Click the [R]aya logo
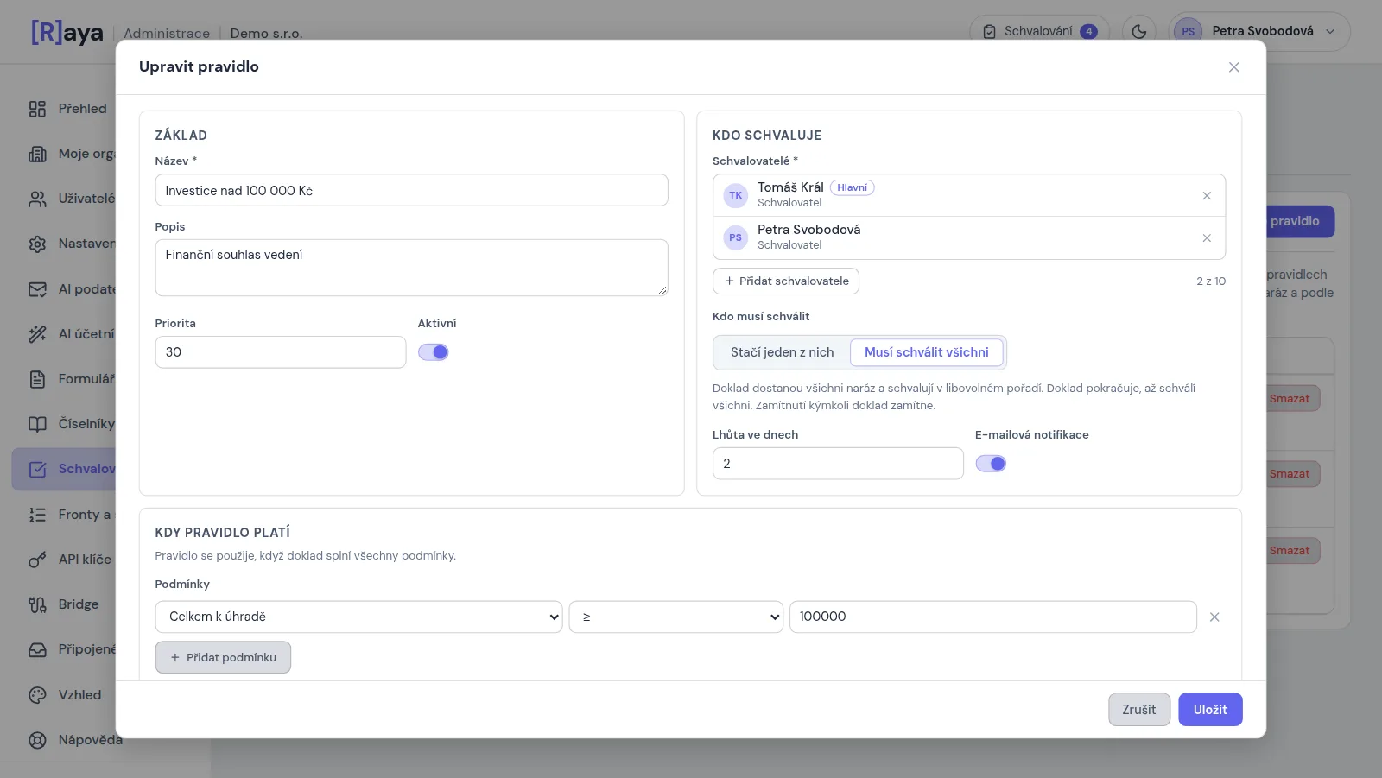1382x778 pixels. (x=67, y=33)
